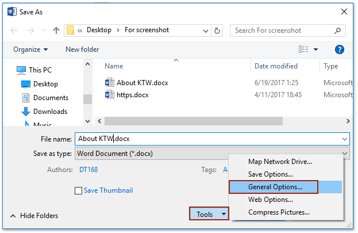
Task: Collapse with Hide Folders chevron
Action: [13, 216]
